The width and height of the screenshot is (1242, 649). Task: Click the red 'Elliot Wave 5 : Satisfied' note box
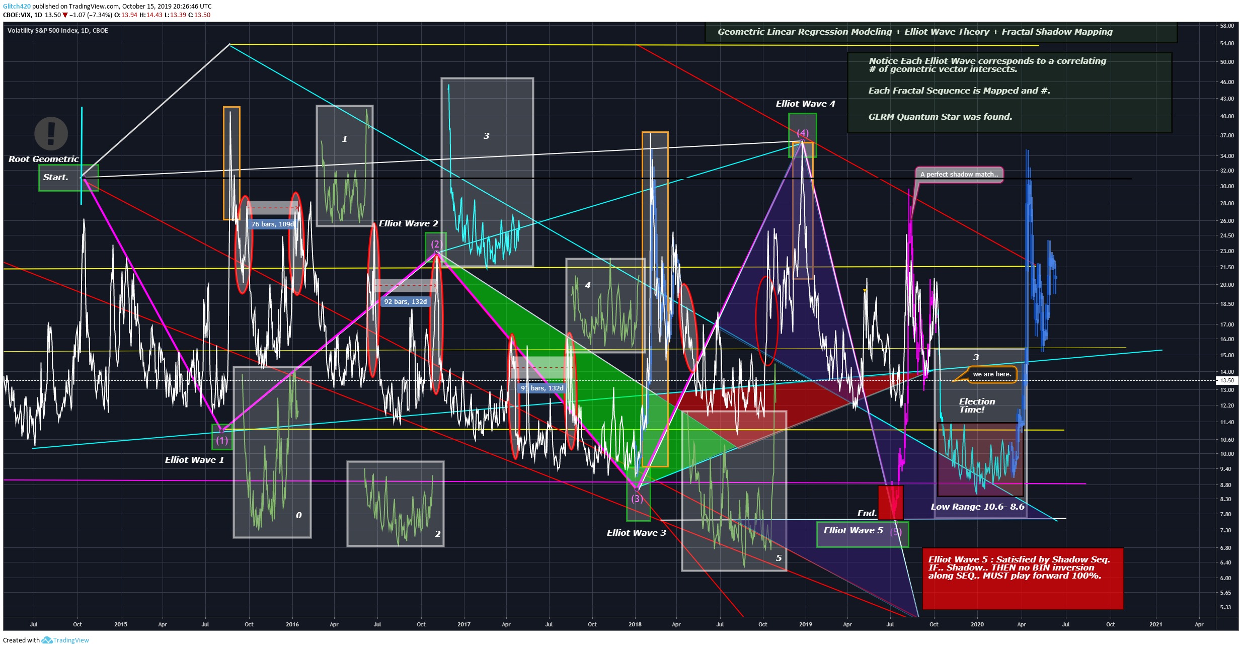point(1023,579)
